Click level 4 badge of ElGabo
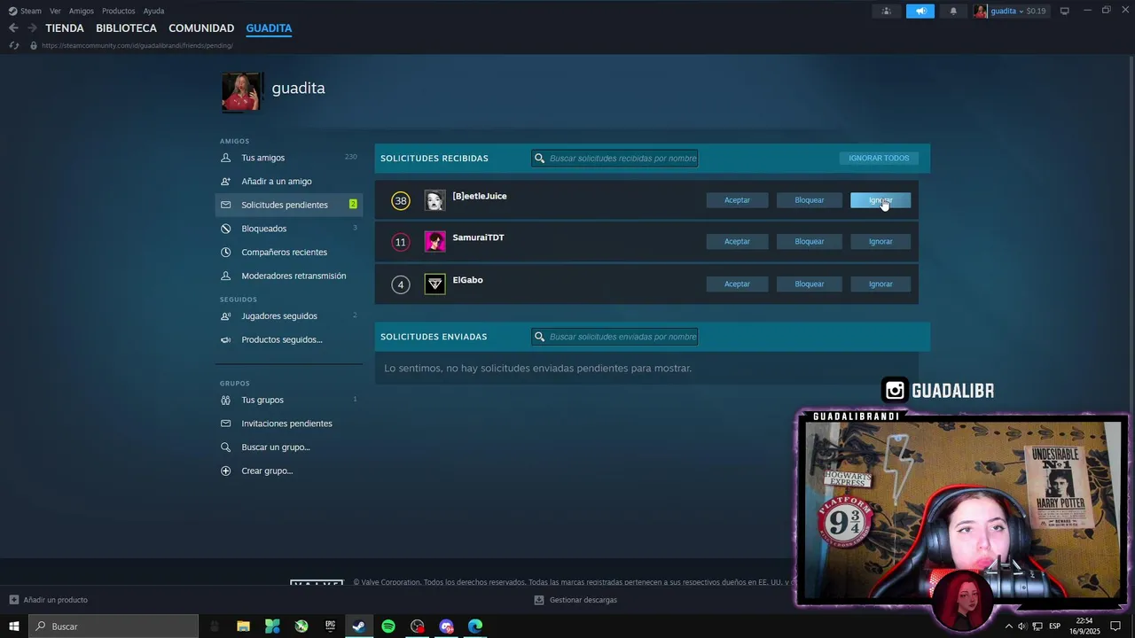1135x638 pixels. (x=401, y=284)
